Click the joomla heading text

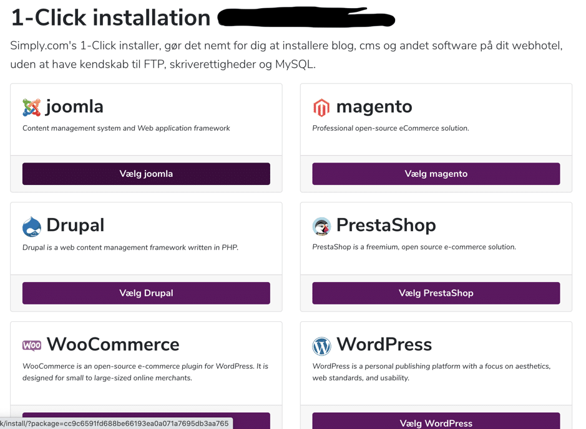[74, 106]
